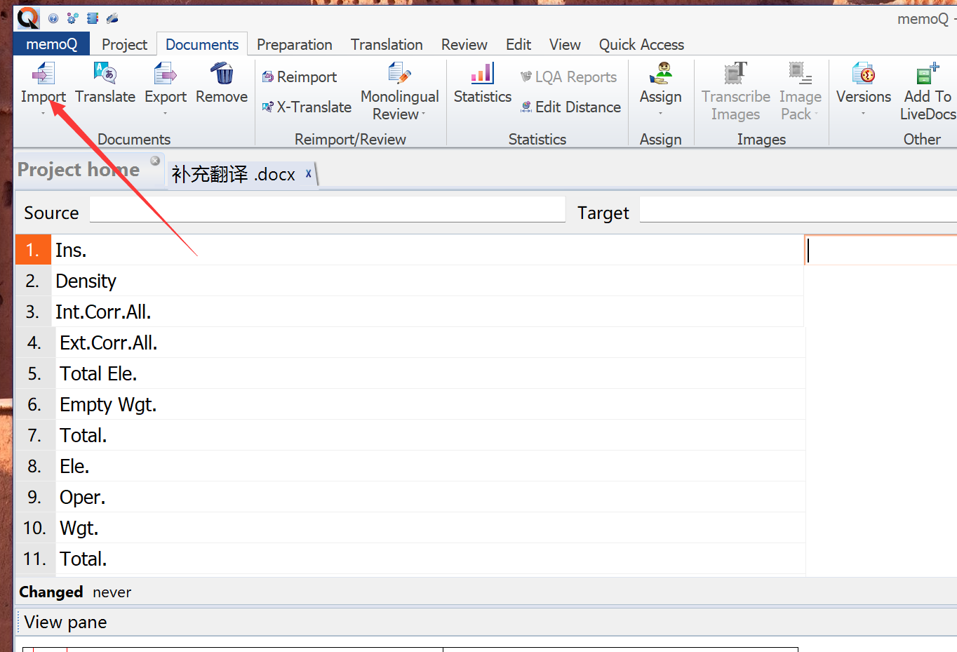The width and height of the screenshot is (957, 652).
Task: Click the Remove trash bin icon
Action: tap(222, 74)
